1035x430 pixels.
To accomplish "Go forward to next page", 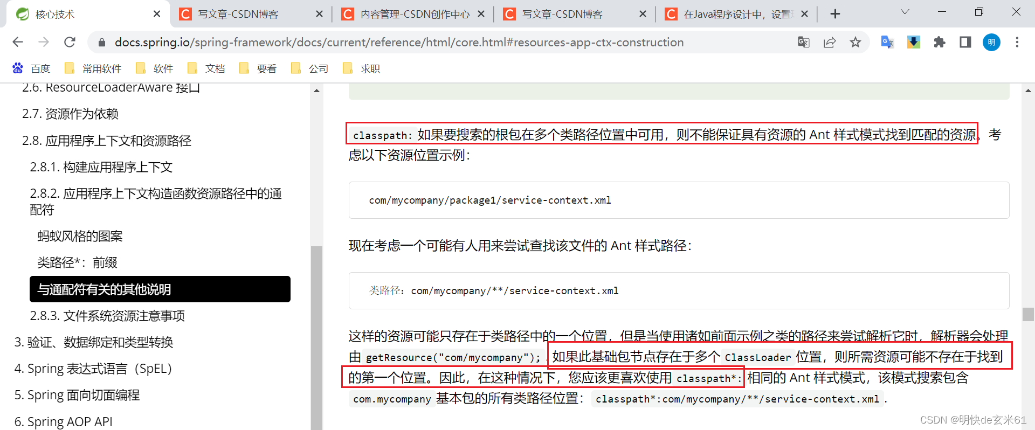I will point(44,42).
